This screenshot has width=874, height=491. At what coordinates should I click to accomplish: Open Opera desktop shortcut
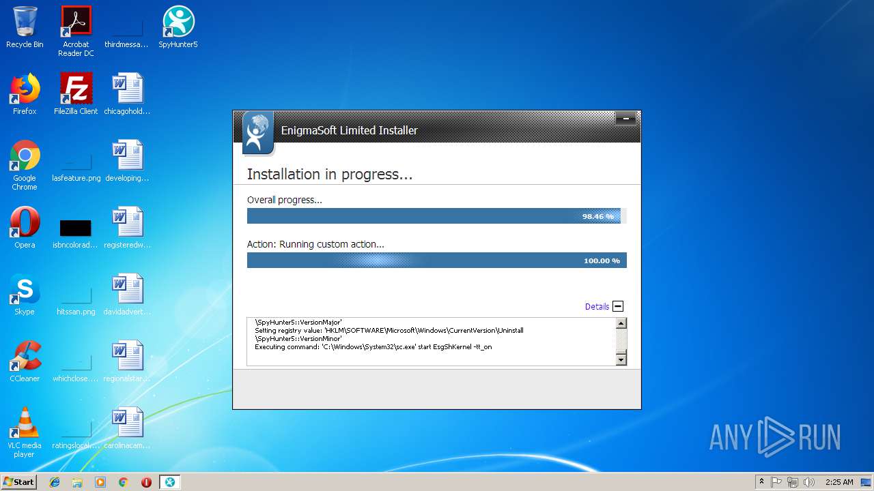pos(25,228)
